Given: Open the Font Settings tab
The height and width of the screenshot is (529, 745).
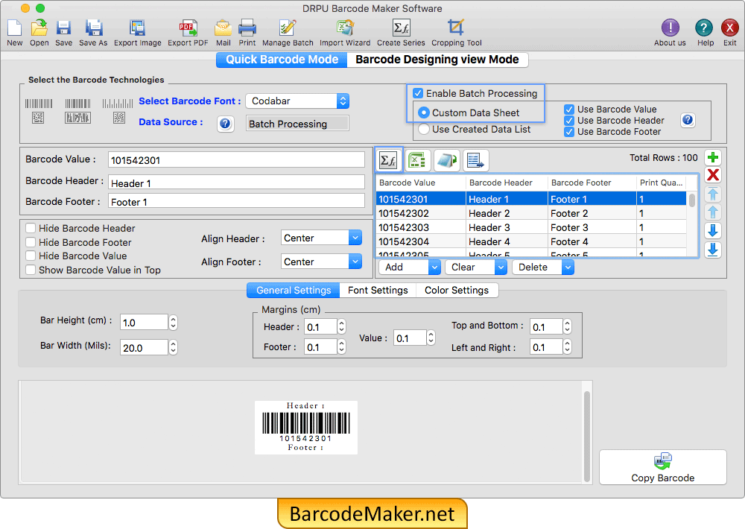Looking at the screenshot, I should (x=378, y=290).
